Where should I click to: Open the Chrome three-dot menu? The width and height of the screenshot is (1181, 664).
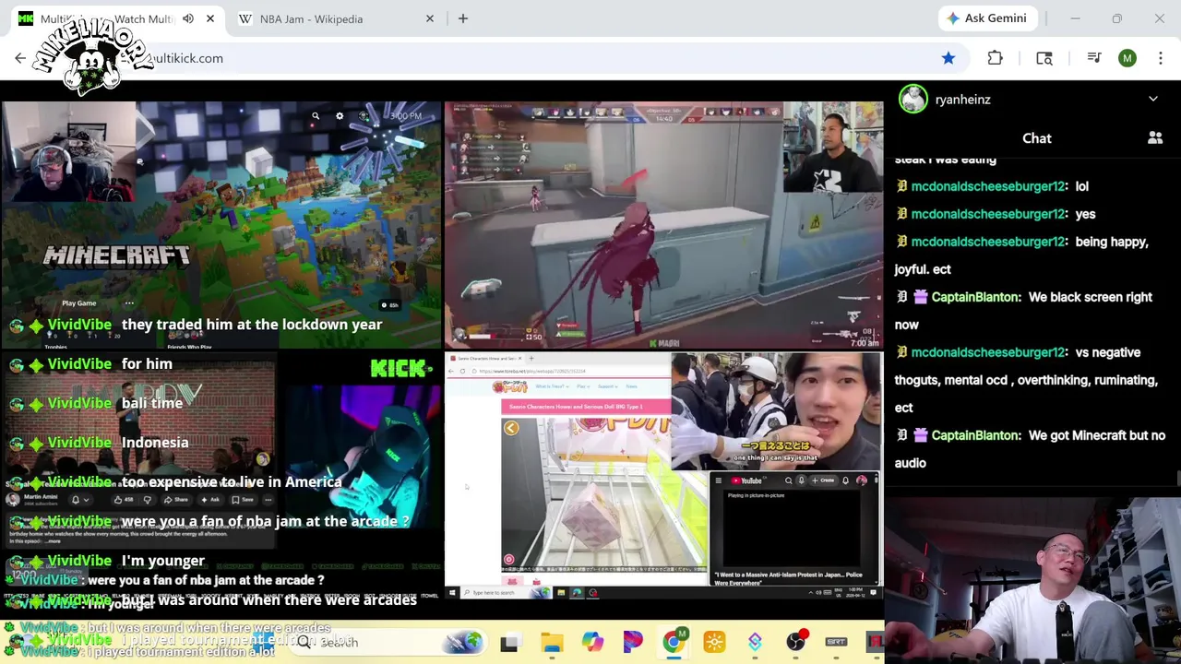tap(1160, 58)
